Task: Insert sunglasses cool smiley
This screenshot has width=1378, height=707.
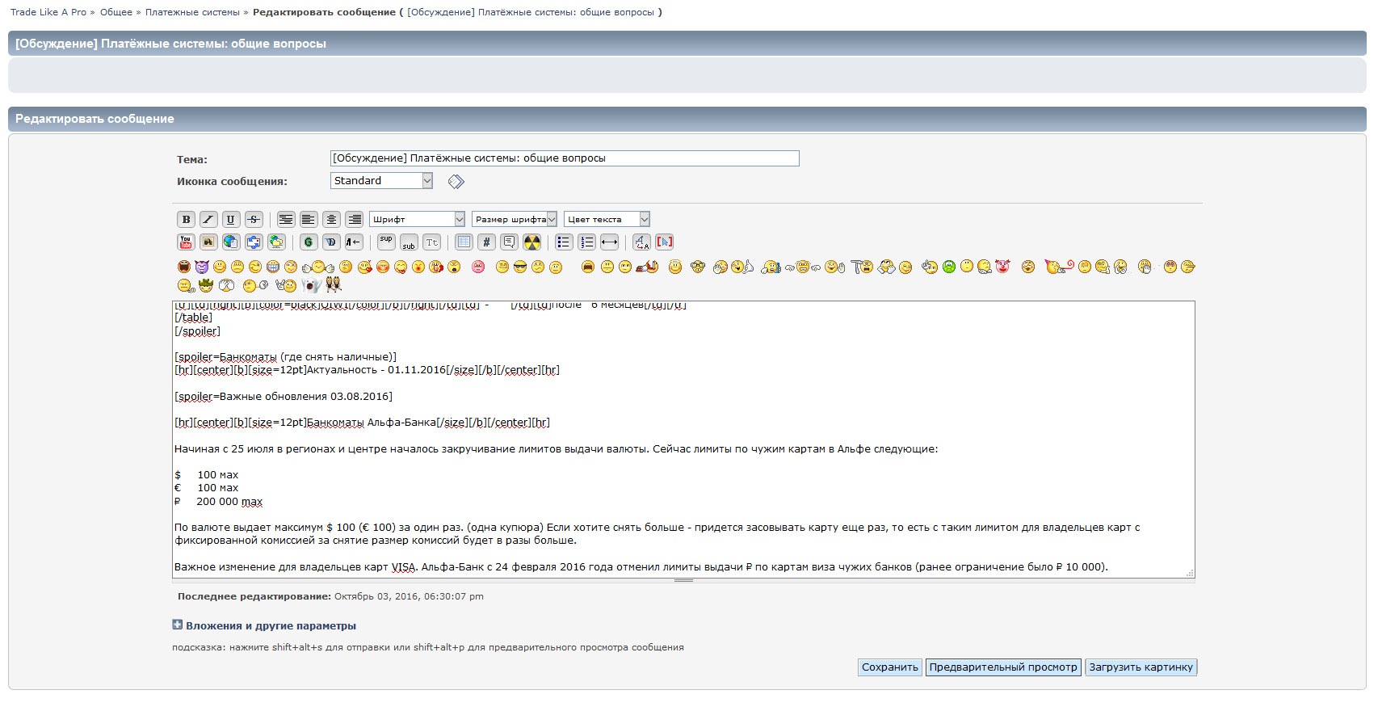Action: pos(520,267)
